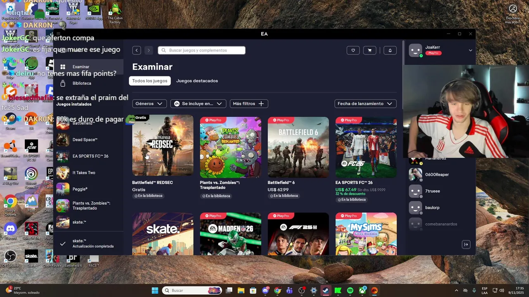
Task: Switch to Juegos destacados tab
Action: coord(197,81)
